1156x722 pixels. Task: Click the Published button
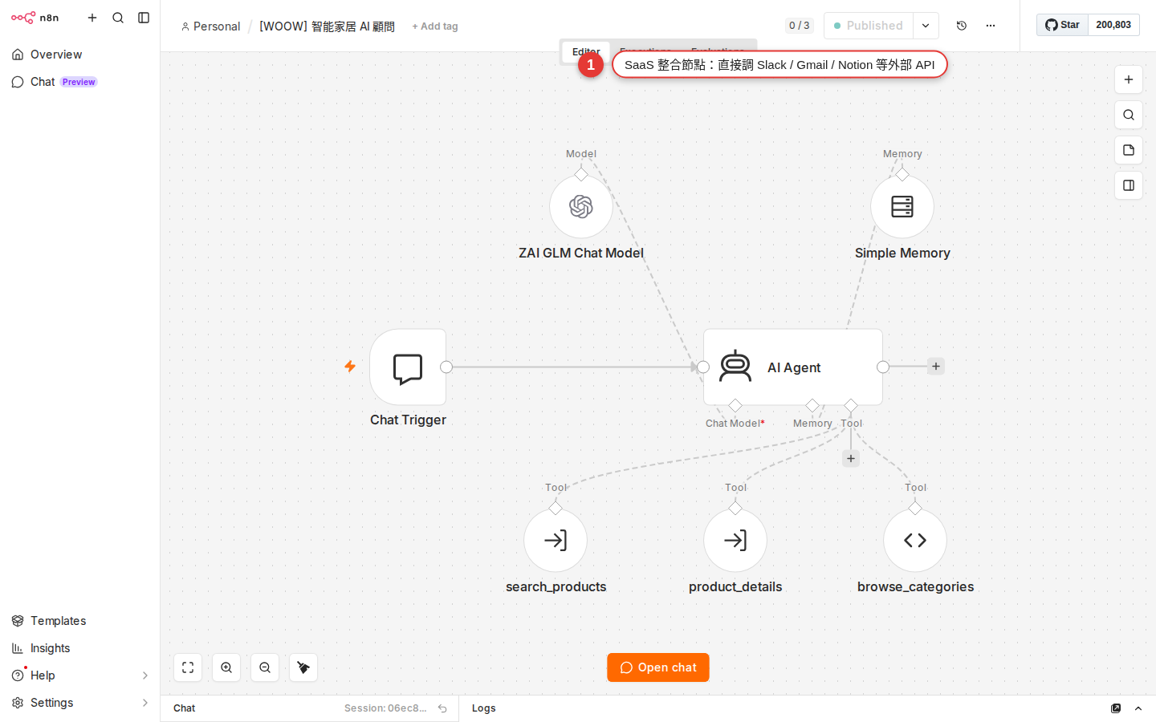click(869, 26)
